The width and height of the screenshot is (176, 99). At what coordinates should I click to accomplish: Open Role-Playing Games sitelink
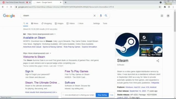(x=72, y=47)
